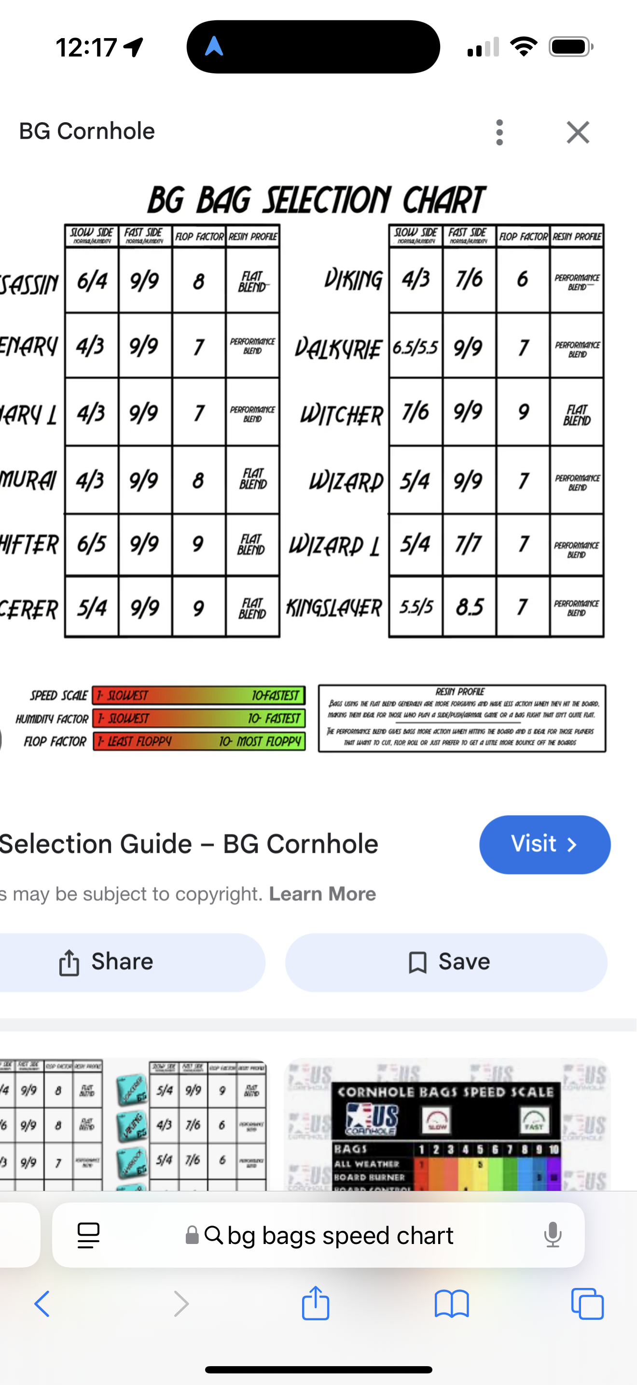Tap the navigation arrow in Dynamic Island

click(214, 47)
